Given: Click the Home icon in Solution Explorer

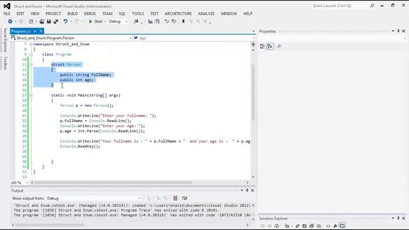Looking at the screenshot, I should click(x=277, y=226).
